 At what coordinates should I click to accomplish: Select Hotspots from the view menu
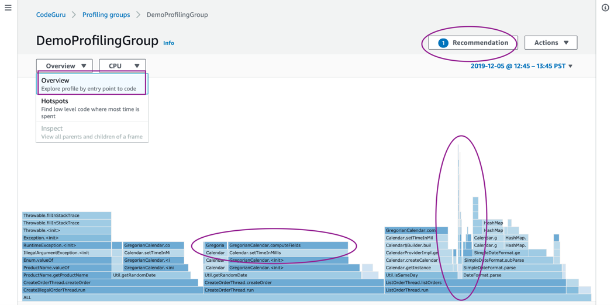point(92,108)
